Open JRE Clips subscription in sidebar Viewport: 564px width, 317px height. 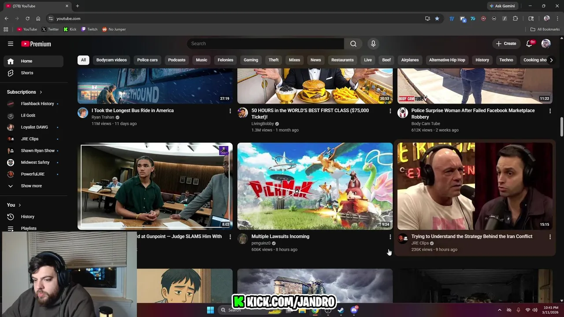(x=33, y=139)
